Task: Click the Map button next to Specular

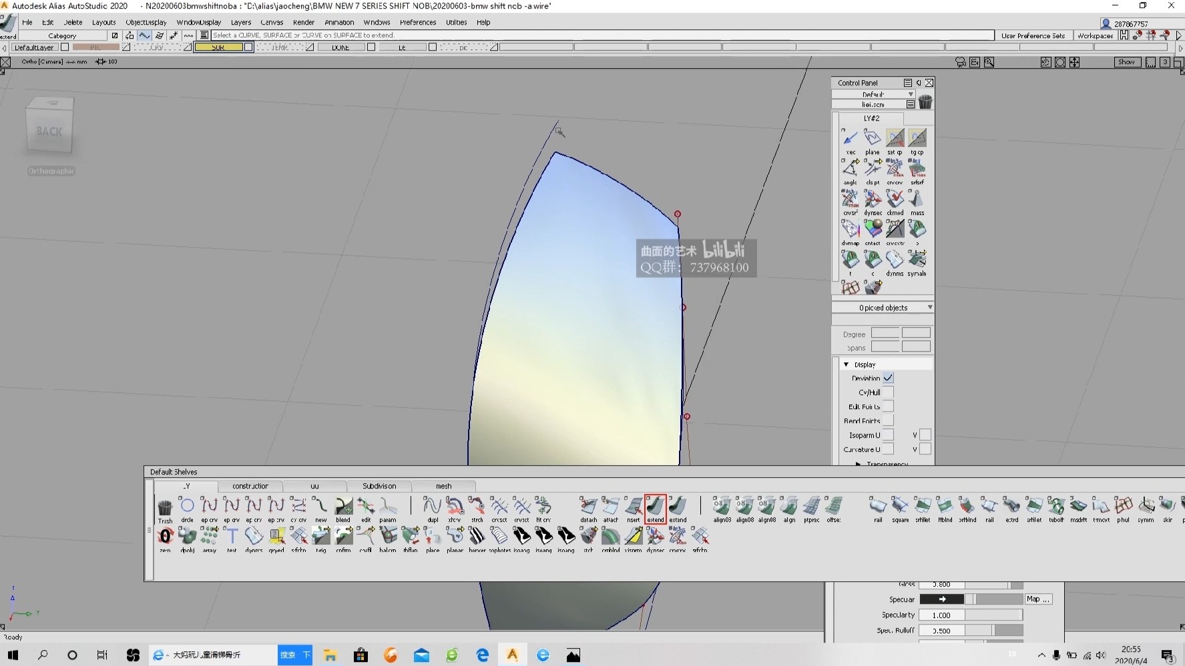Action: tap(1038, 599)
